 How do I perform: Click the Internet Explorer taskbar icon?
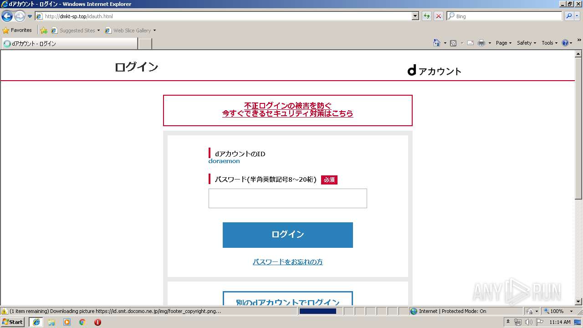[x=36, y=322]
